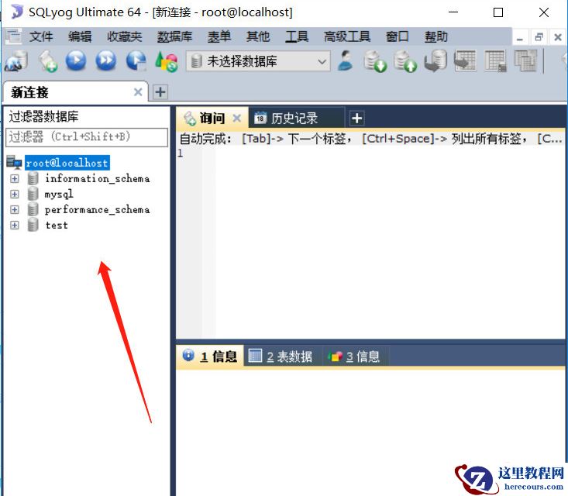Expand the performance_schema tree node

pyautogui.click(x=14, y=210)
